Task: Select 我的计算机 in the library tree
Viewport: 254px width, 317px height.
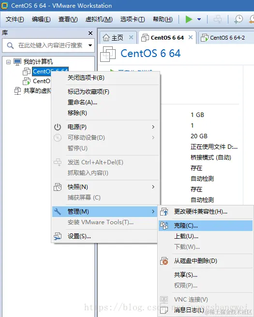Action: [x=38, y=62]
